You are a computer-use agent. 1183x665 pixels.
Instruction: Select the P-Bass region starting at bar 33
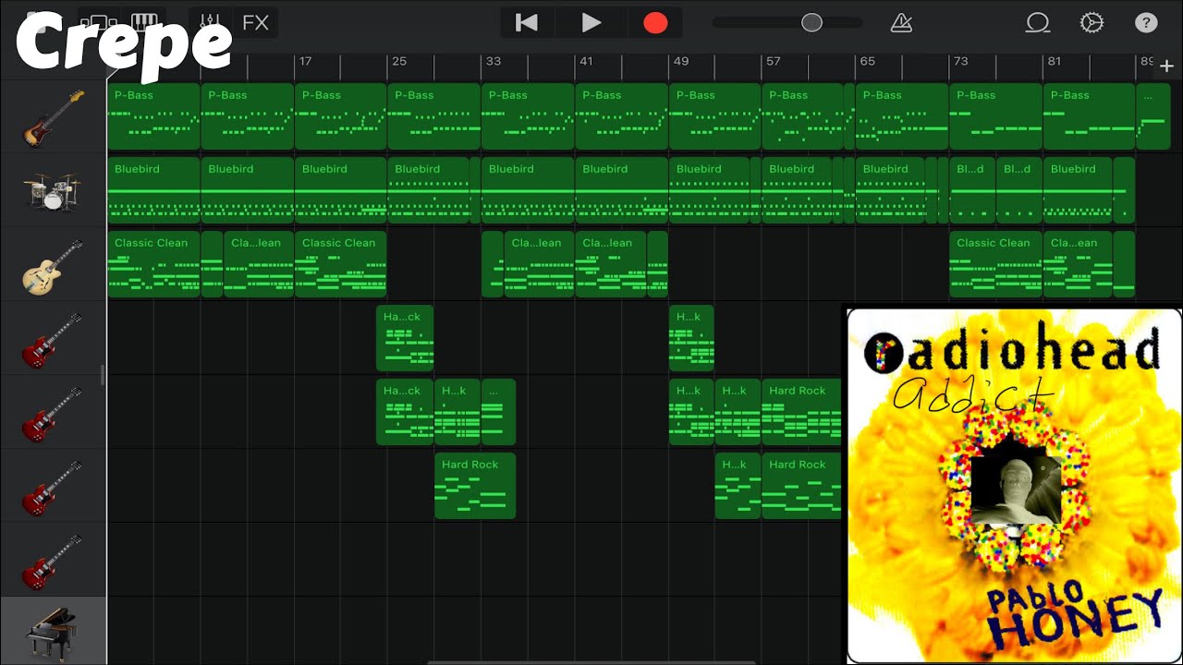(x=529, y=116)
